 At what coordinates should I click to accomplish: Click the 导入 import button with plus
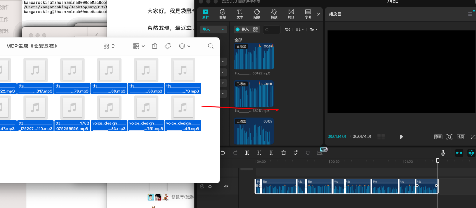(242, 29)
